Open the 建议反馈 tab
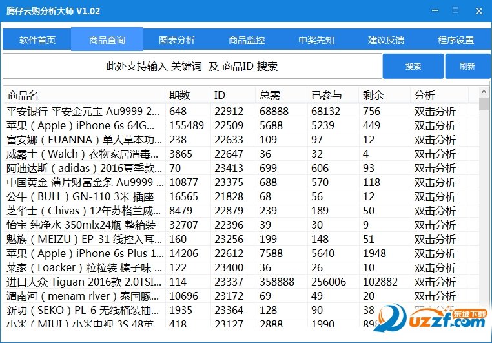Viewport: 492px width, 343px height. pyautogui.click(x=386, y=39)
